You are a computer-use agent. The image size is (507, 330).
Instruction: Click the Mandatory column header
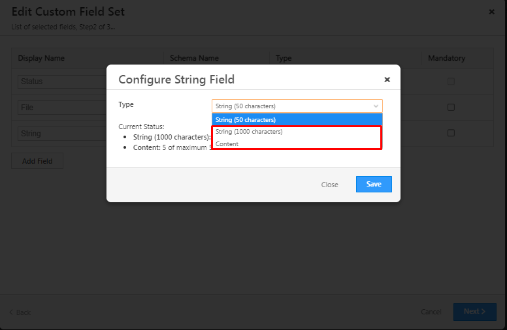[x=446, y=58]
